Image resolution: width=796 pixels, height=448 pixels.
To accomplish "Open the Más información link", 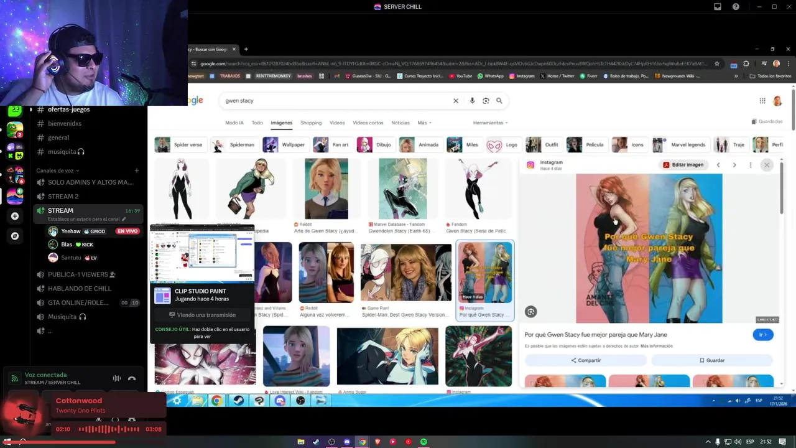I will click(656, 346).
